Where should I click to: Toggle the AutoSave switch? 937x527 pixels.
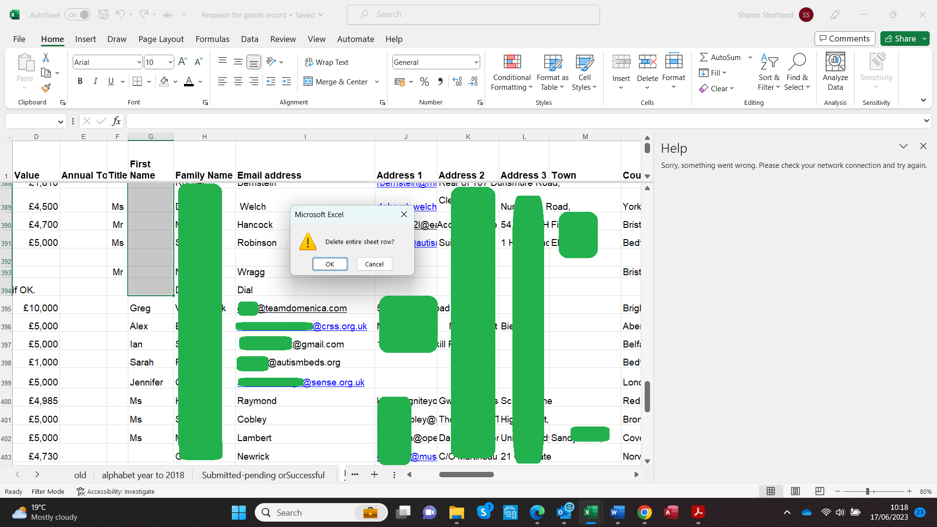pyautogui.click(x=79, y=15)
